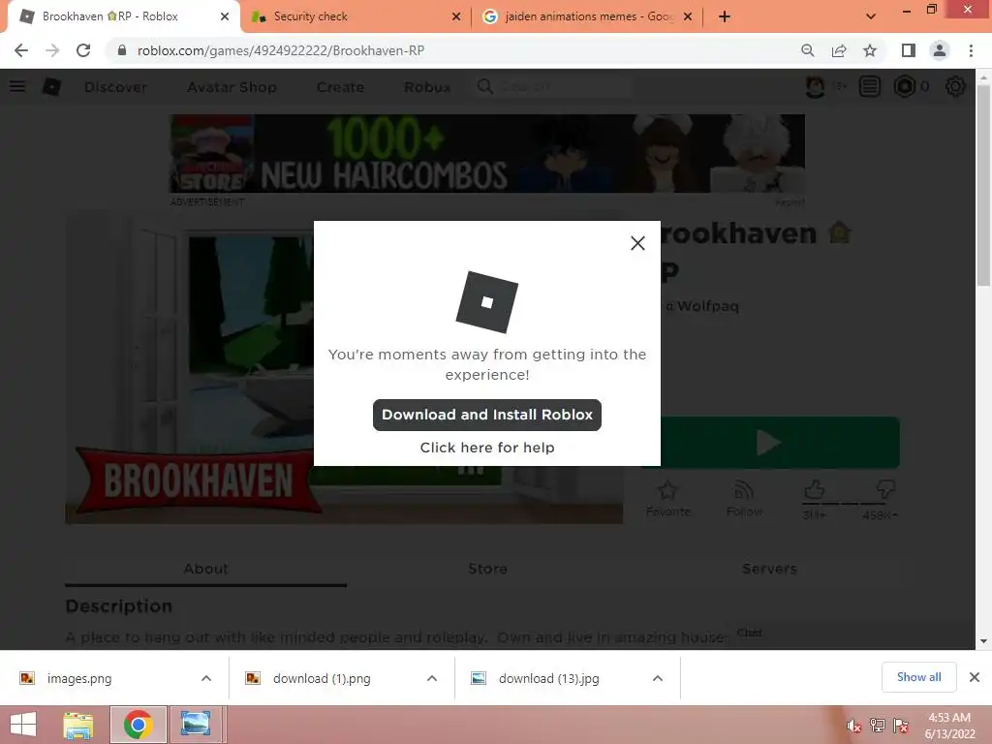Click Show all downloads
The image size is (992, 744).
[918, 677]
